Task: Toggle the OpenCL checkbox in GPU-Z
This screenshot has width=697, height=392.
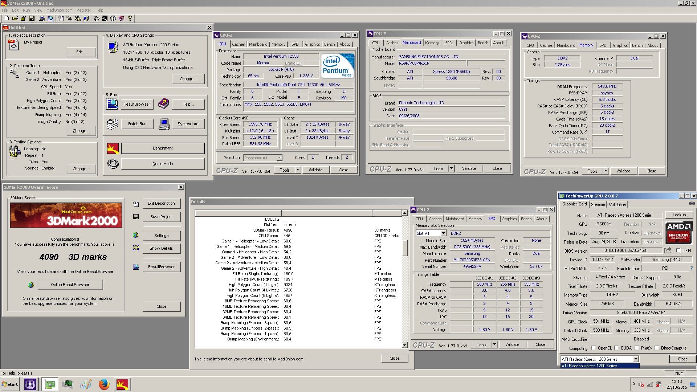Action: pos(594,348)
